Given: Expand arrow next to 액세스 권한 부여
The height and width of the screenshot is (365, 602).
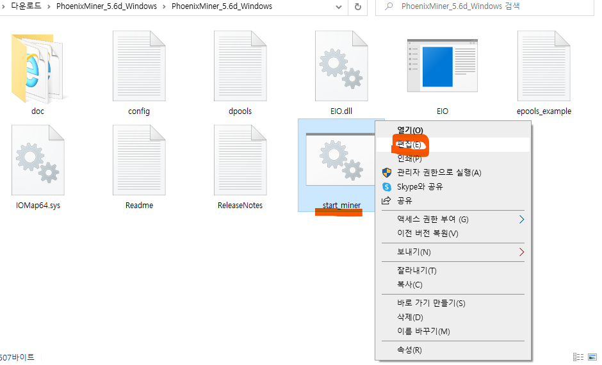Looking at the screenshot, I should point(521,220).
